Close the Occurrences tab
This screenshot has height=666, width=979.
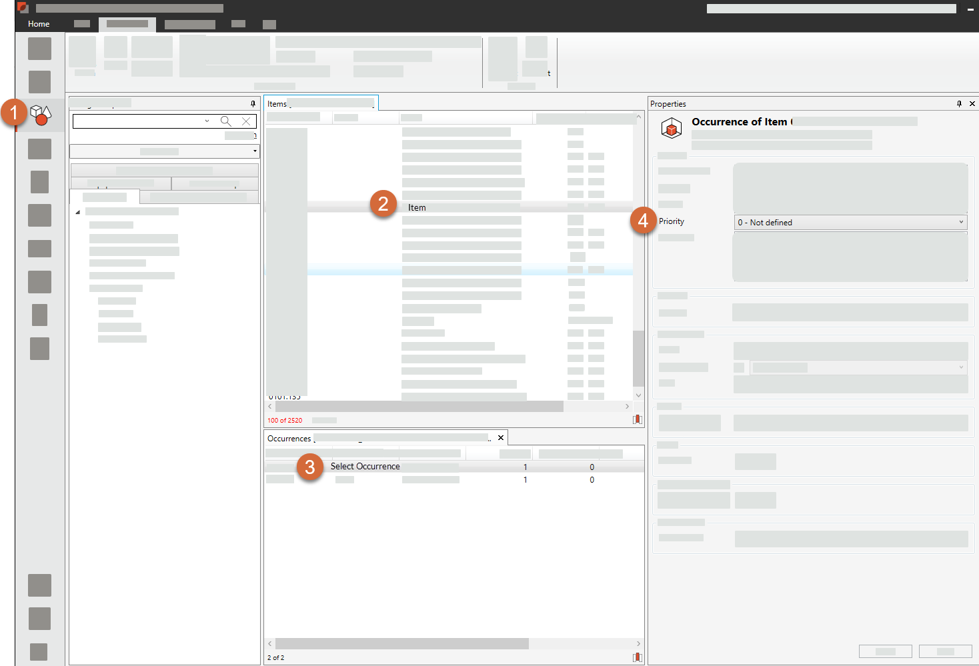(501, 438)
